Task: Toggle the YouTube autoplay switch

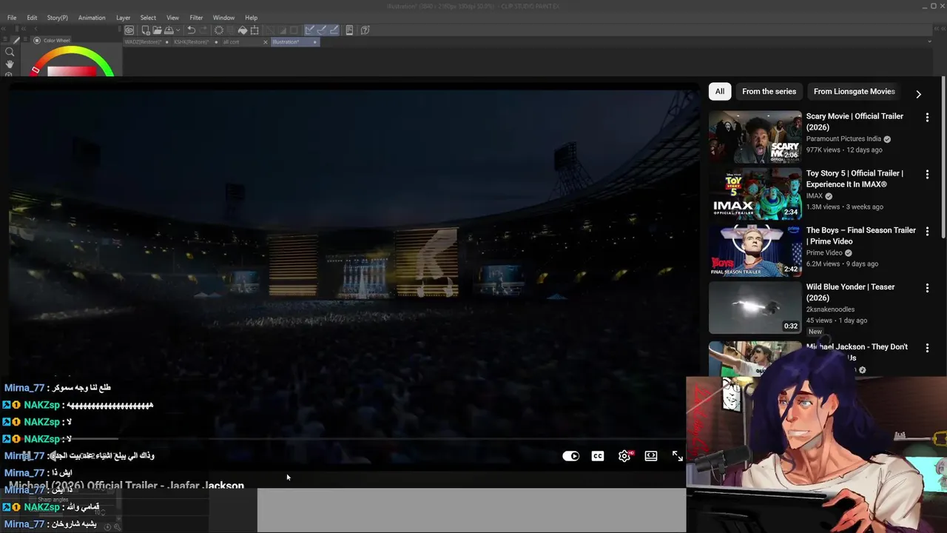Action: click(x=571, y=456)
